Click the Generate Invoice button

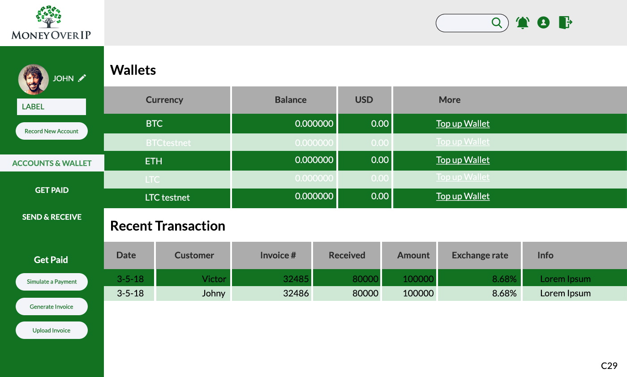point(52,307)
